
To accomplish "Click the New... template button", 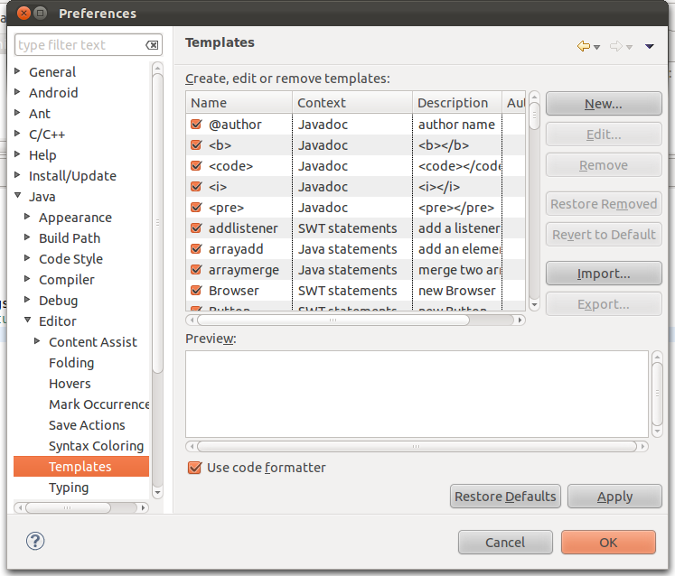I will [603, 104].
